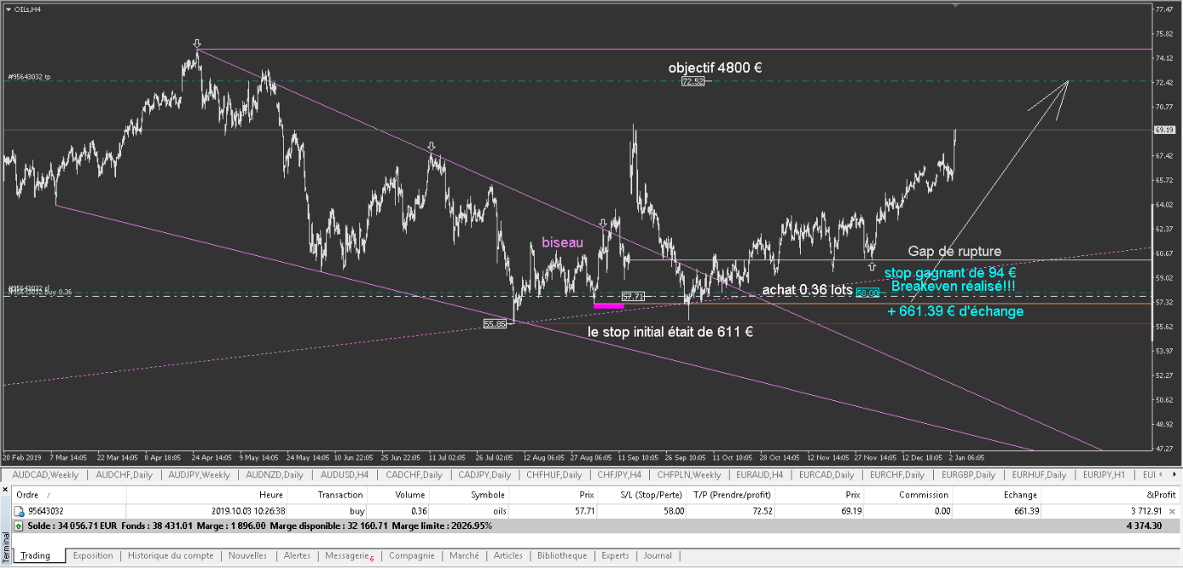Select order number 95643032 cell
Viewport: 1183px width, 568px height.
pos(45,511)
